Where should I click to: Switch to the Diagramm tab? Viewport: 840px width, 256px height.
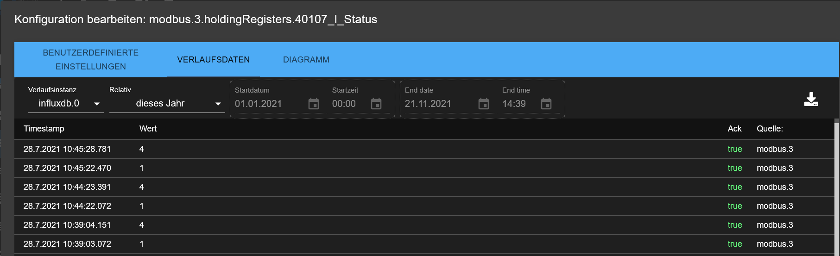(x=306, y=60)
